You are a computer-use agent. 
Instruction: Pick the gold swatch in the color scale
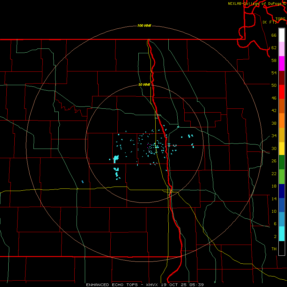282,135
